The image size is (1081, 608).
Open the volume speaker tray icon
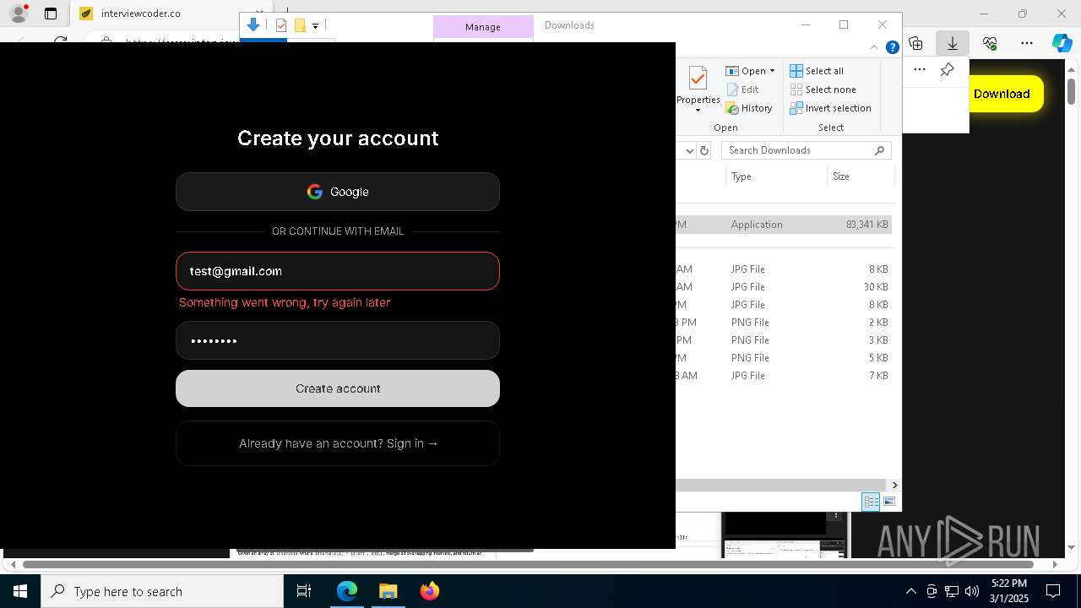click(x=972, y=591)
